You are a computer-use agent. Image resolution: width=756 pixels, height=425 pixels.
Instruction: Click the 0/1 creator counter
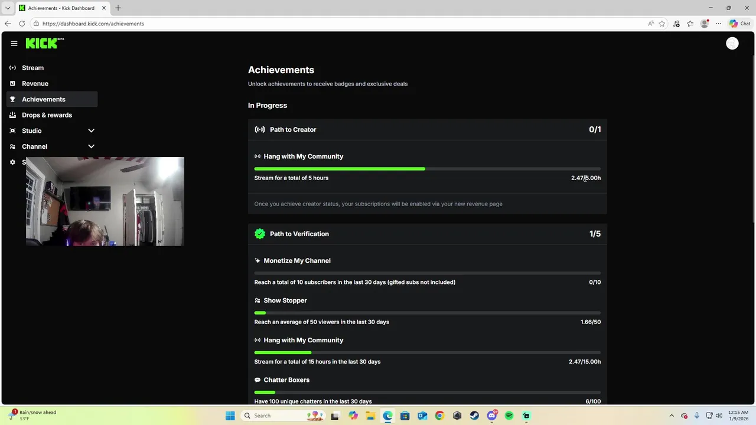[x=595, y=129]
